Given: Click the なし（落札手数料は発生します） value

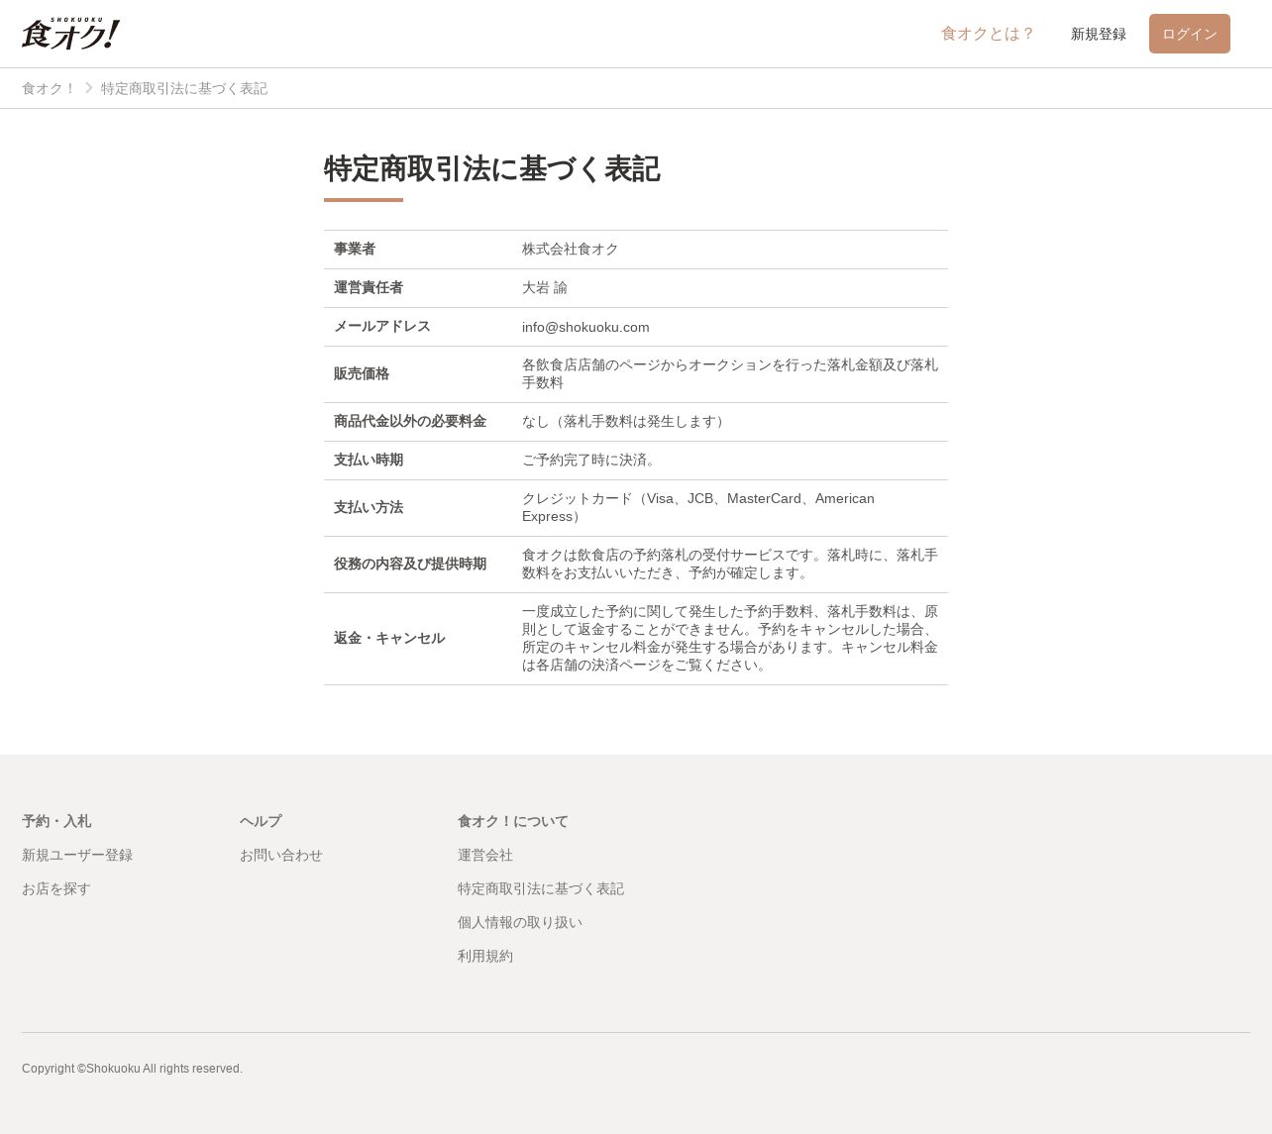Looking at the screenshot, I should tap(626, 422).
